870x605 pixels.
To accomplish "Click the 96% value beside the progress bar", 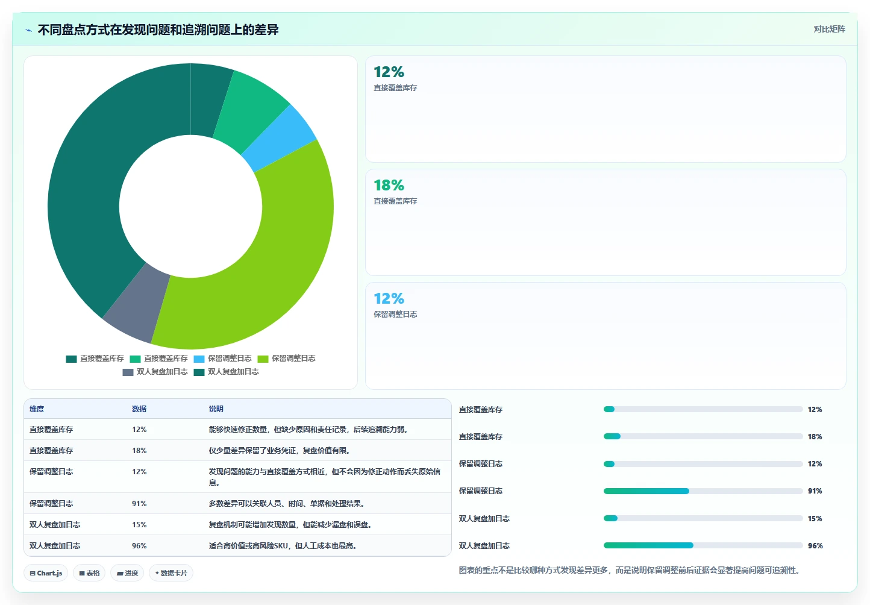I will point(815,546).
